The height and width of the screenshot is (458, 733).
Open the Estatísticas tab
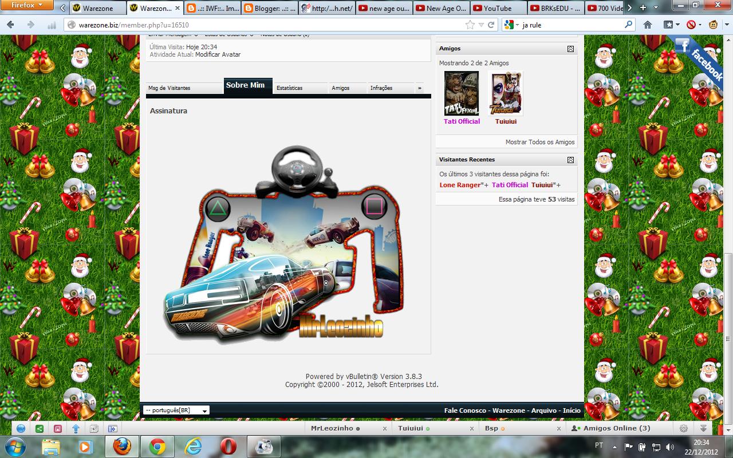click(x=300, y=88)
